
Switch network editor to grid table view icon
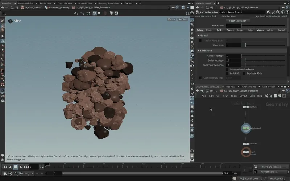pyautogui.click(x=279, y=96)
